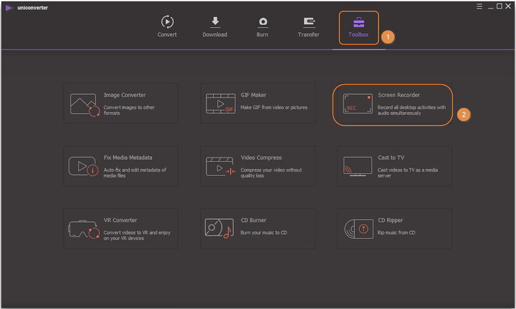Switch to the Transfer tab label
Viewport: 516px width, 309px height.
[309, 34]
